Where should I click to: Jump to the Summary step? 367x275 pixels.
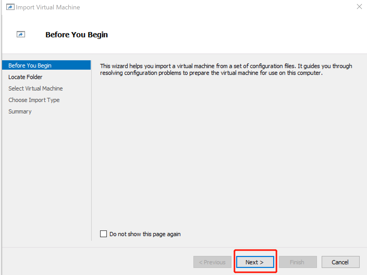pos(20,111)
